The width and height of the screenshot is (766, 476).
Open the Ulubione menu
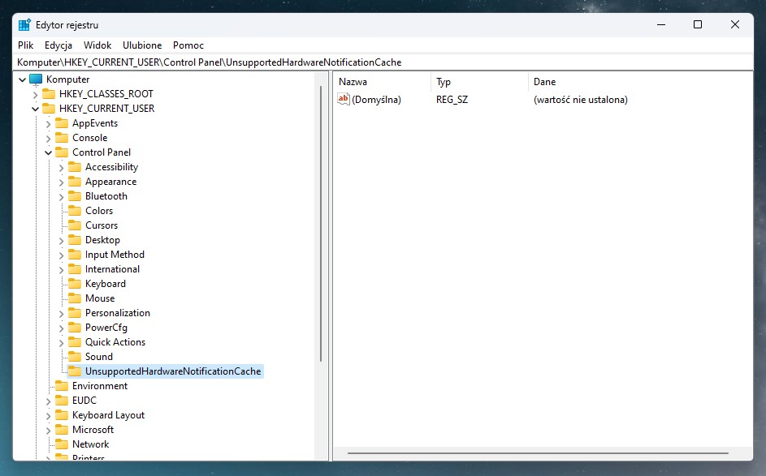pos(142,45)
